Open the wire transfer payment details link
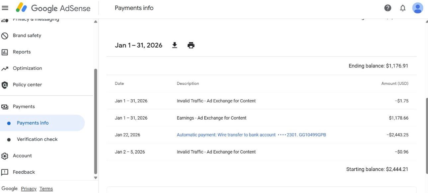Viewport: 428px width, 193px height. coord(250,135)
